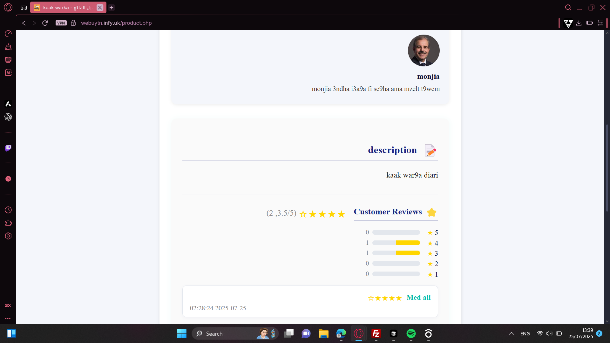The width and height of the screenshot is (610, 343).
Task: Toggle the VPN badge in address bar
Action: tap(61, 23)
